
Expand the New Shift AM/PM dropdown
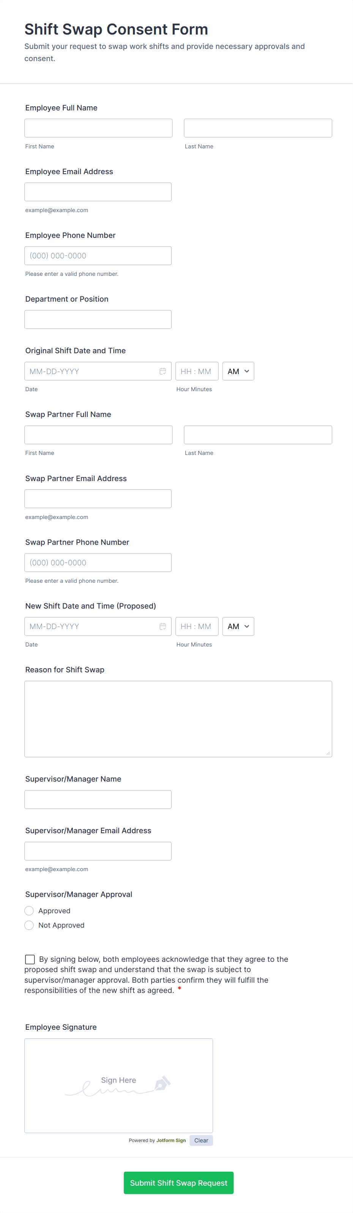(238, 626)
